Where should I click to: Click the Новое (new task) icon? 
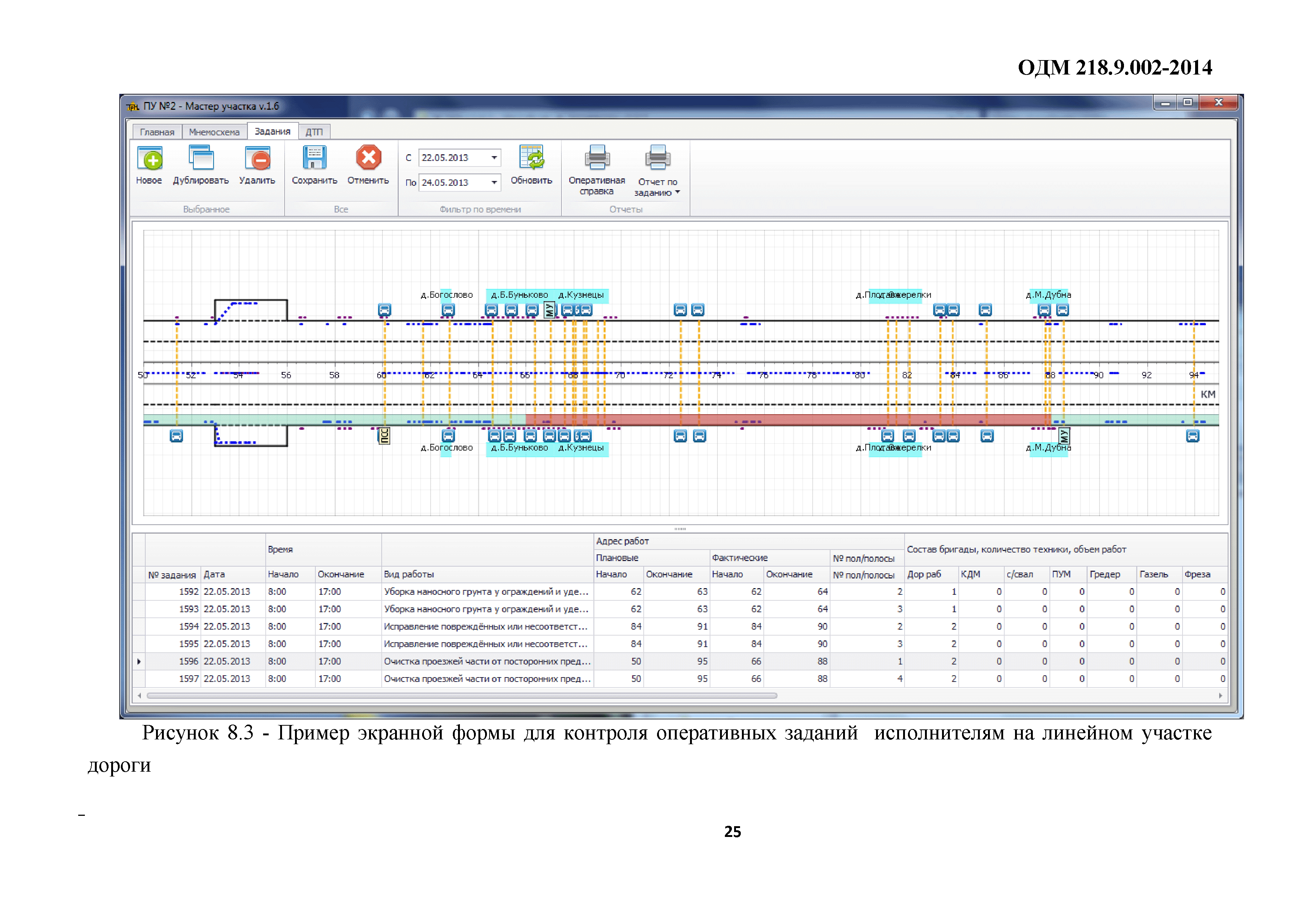coord(149,159)
